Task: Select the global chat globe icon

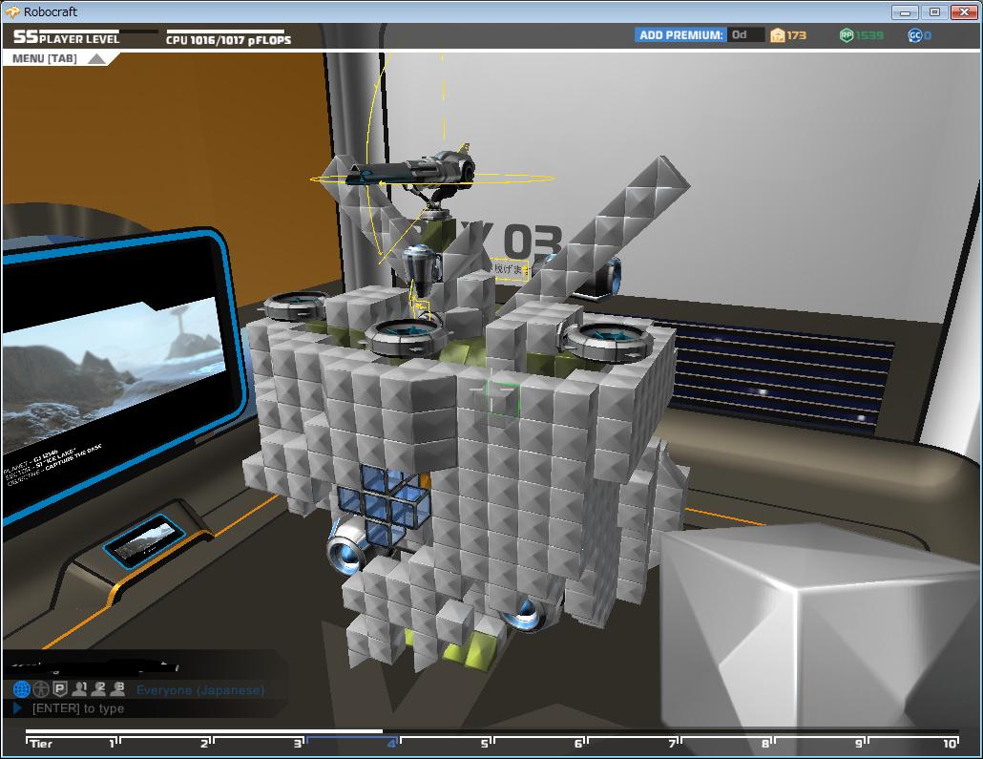Action: point(22,689)
